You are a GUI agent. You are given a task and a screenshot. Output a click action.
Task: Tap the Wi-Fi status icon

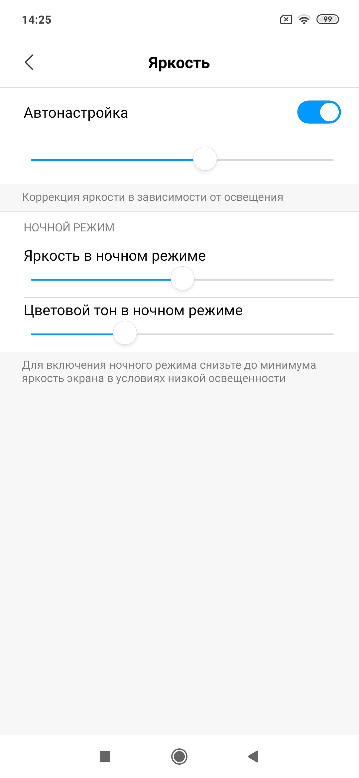304,20
